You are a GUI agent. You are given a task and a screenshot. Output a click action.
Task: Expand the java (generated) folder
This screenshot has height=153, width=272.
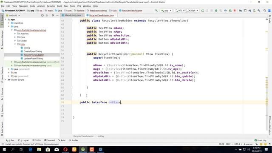pyautogui.click(x=8, y=69)
